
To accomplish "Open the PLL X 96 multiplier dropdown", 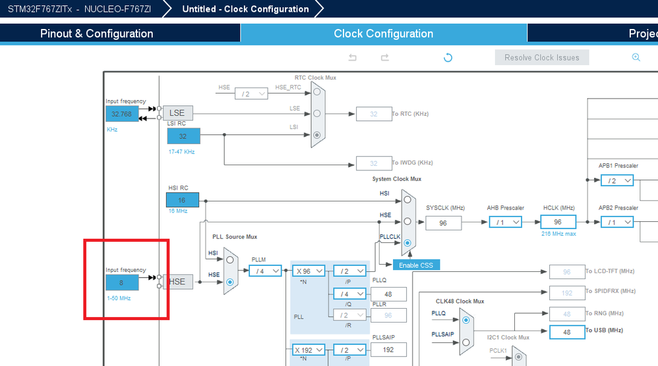I will (309, 271).
